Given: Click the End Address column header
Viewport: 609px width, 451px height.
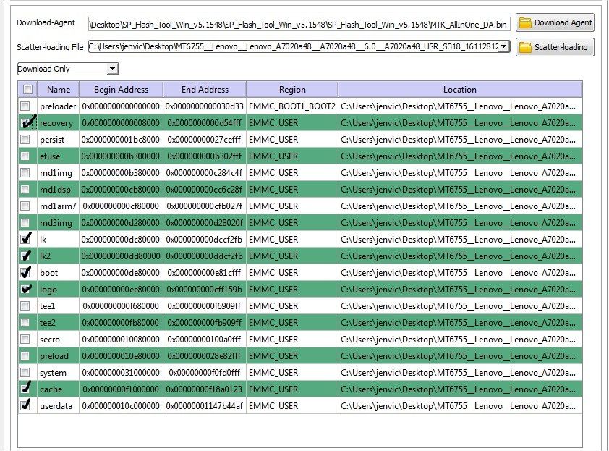Looking at the screenshot, I should (x=204, y=90).
